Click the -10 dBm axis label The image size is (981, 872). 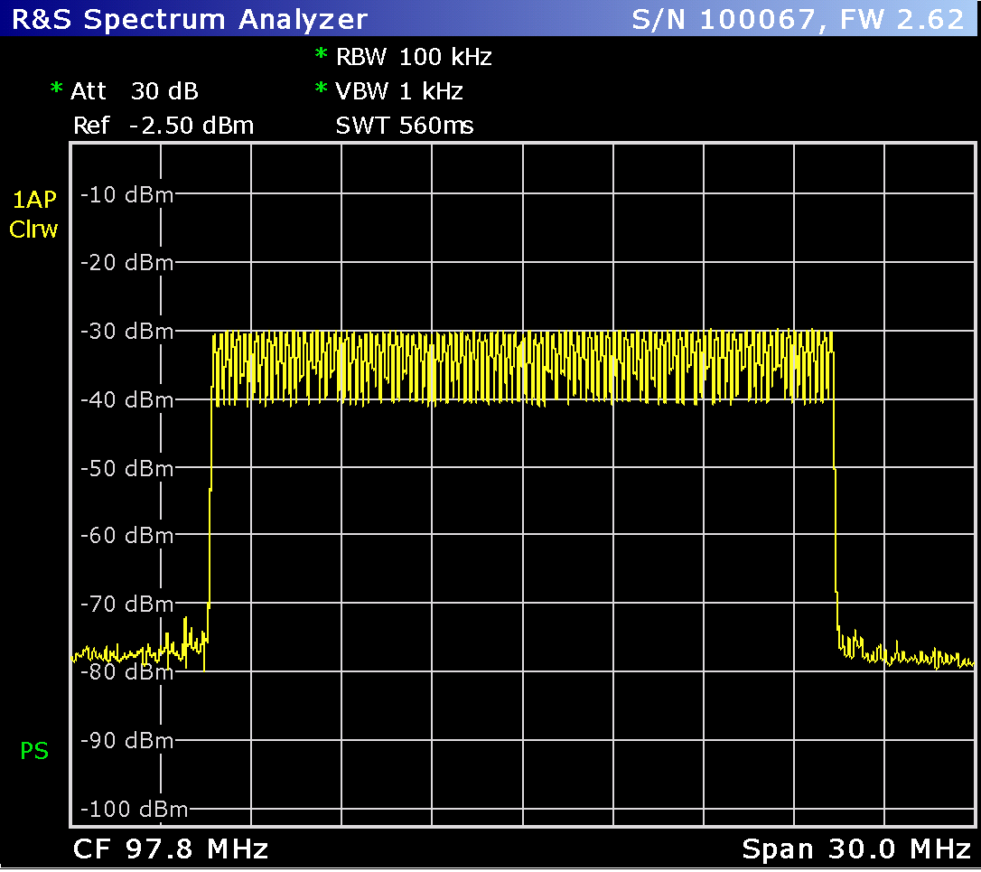(127, 194)
